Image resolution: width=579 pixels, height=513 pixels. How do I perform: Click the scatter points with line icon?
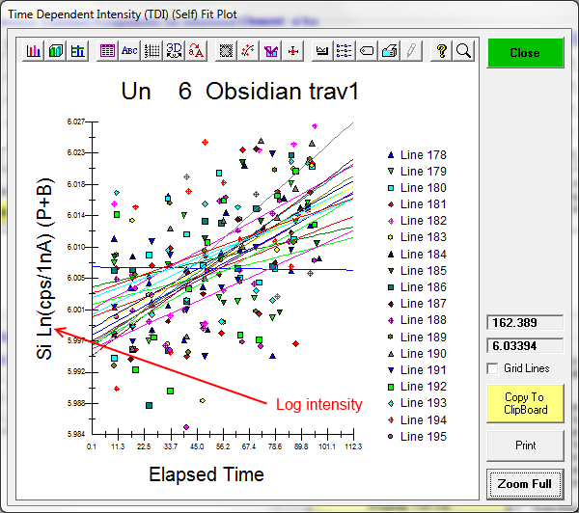249,51
